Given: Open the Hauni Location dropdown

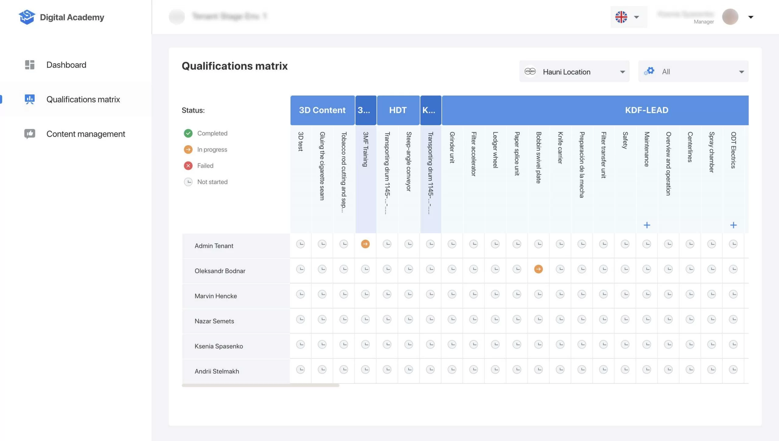Looking at the screenshot, I should (574, 72).
